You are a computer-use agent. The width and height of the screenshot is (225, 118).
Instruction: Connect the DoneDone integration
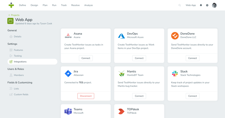point(193,58)
